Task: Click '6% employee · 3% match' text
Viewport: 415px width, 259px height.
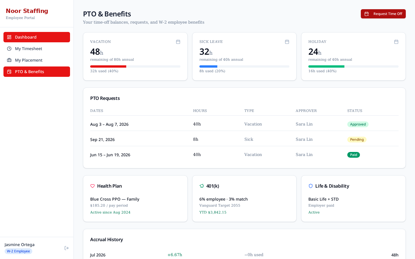Action: tap(223, 199)
